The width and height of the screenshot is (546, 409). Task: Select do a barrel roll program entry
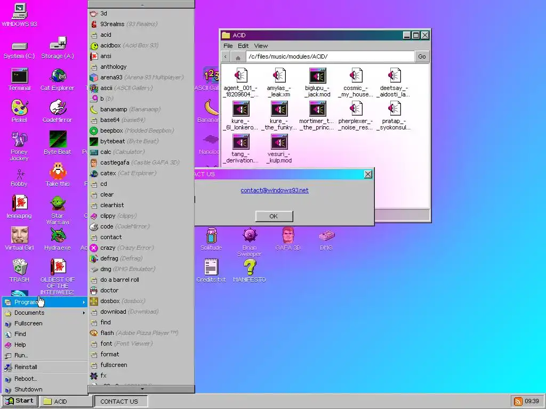tap(141, 280)
